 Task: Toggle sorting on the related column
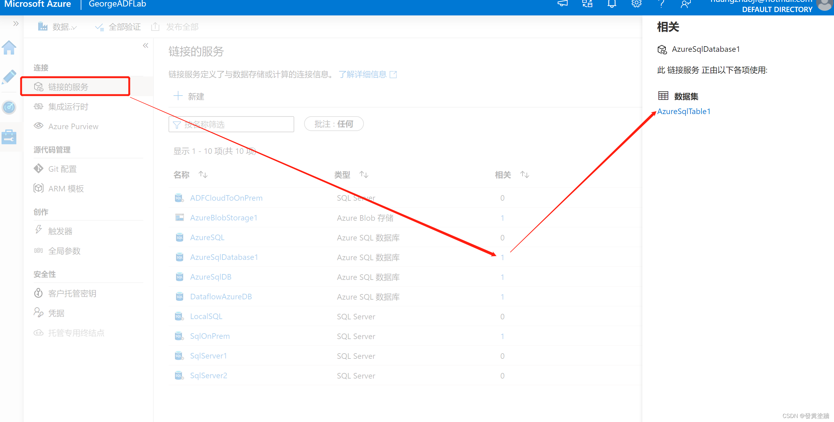pyautogui.click(x=524, y=175)
